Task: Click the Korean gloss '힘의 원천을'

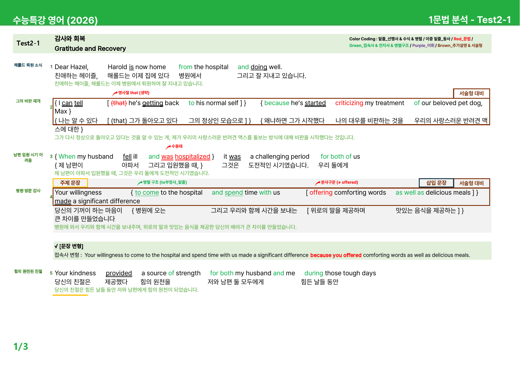Action: 156,282
